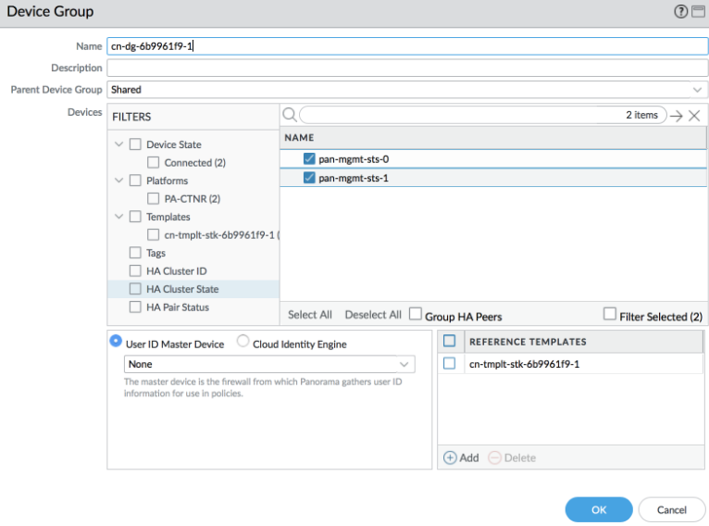
Task: Click Select All devices link
Action: tap(309, 315)
